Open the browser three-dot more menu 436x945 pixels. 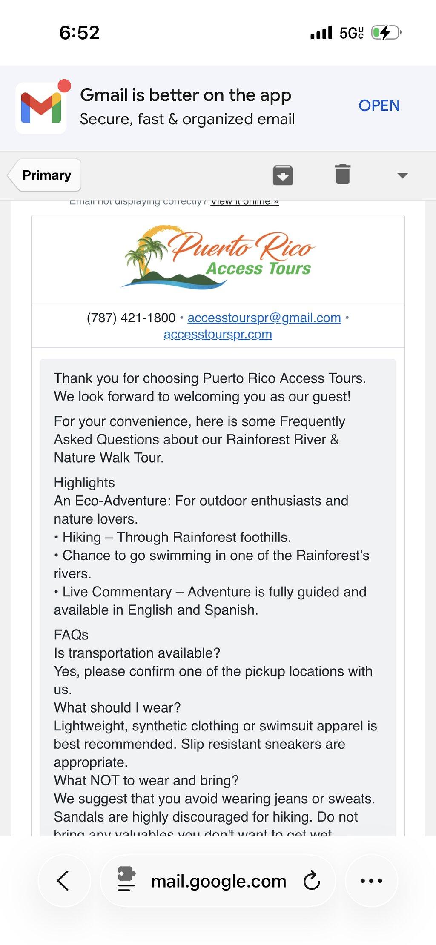coord(371,881)
